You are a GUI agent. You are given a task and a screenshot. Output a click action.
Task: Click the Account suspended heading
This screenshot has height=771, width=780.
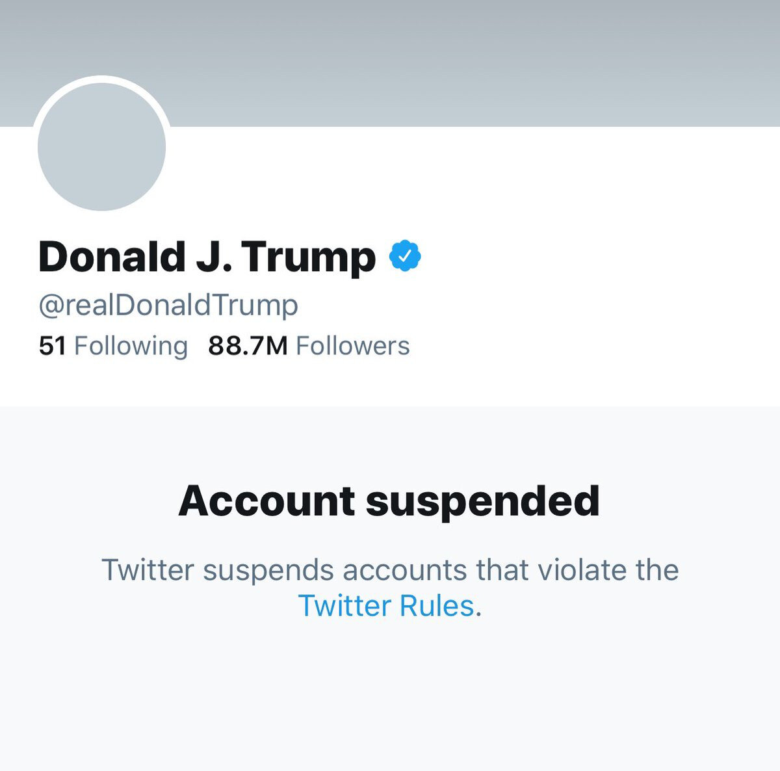[x=390, y=500]
